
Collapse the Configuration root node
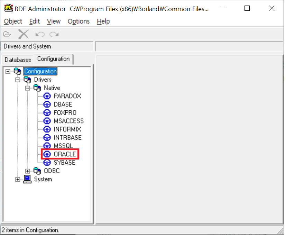point(8,71)
